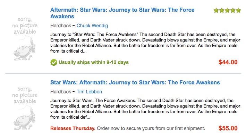The image size is (246, 138).
Task: Click the $44.00 price
Action: pyautogui.click(x=228, y=62)
